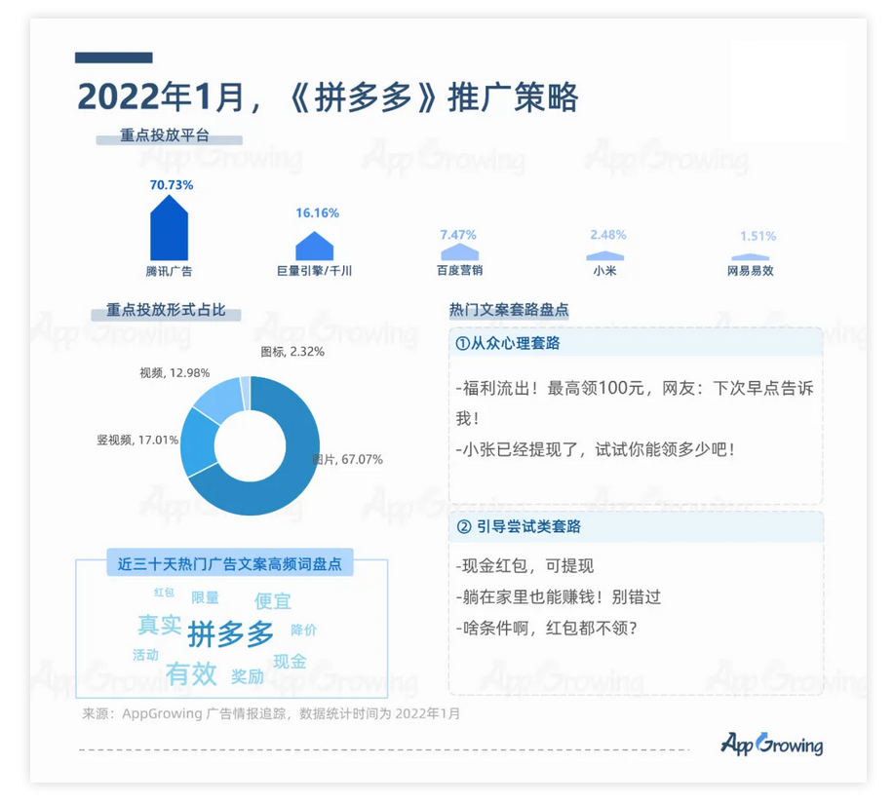Select the 视频 12.98% donut segment
Viewport: 894px width, 804px height.
[x=218, y=396]
